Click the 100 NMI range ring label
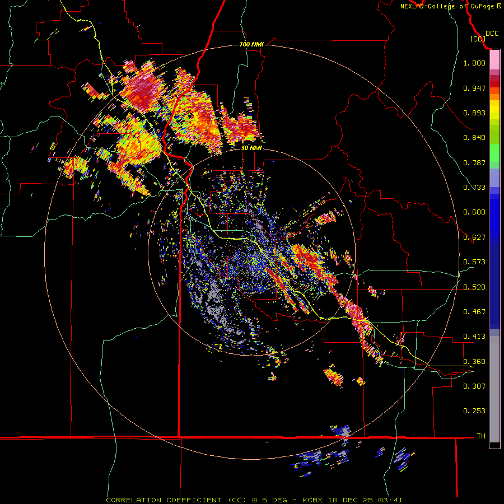Screen dimensions: 504x504 pos(251,44)
